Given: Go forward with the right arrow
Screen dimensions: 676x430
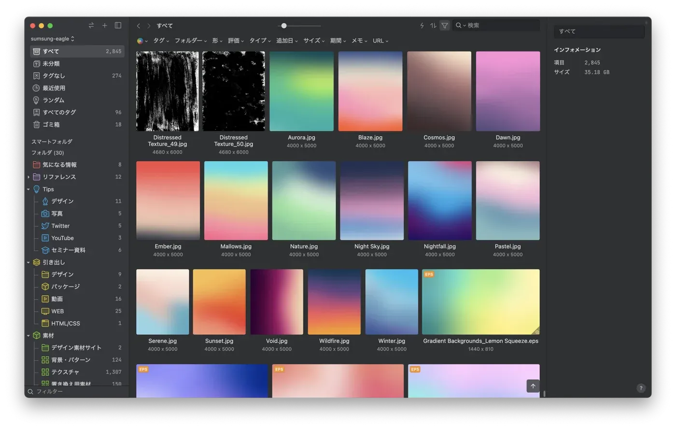Looking at the screenshot, I should 149,26.
